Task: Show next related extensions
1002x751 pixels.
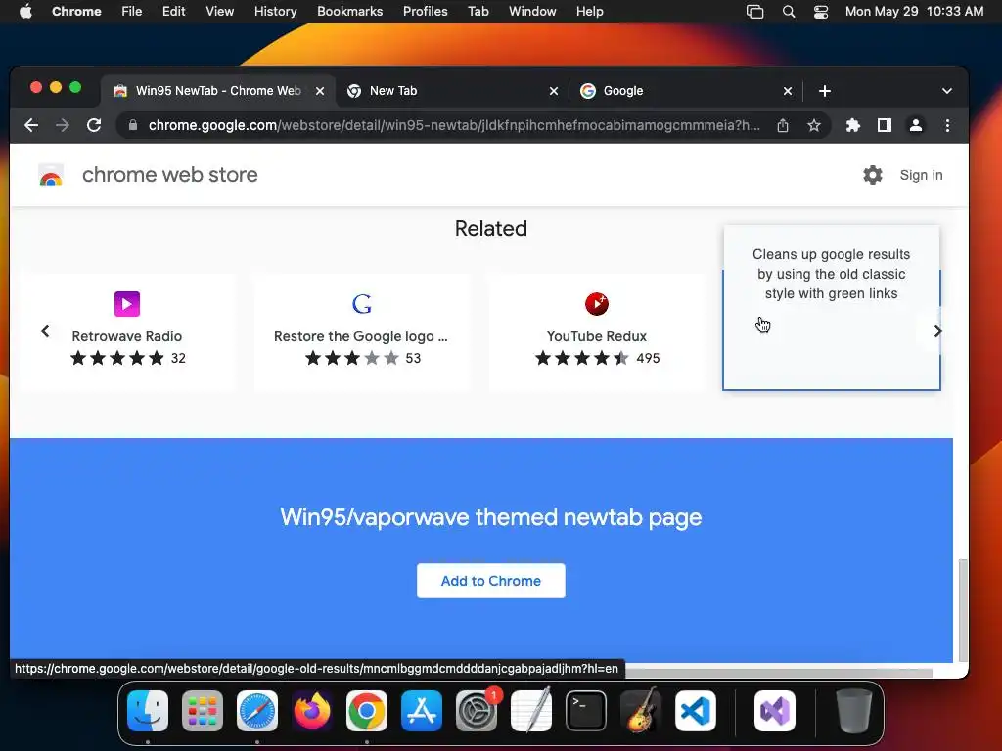Action: 937,331
